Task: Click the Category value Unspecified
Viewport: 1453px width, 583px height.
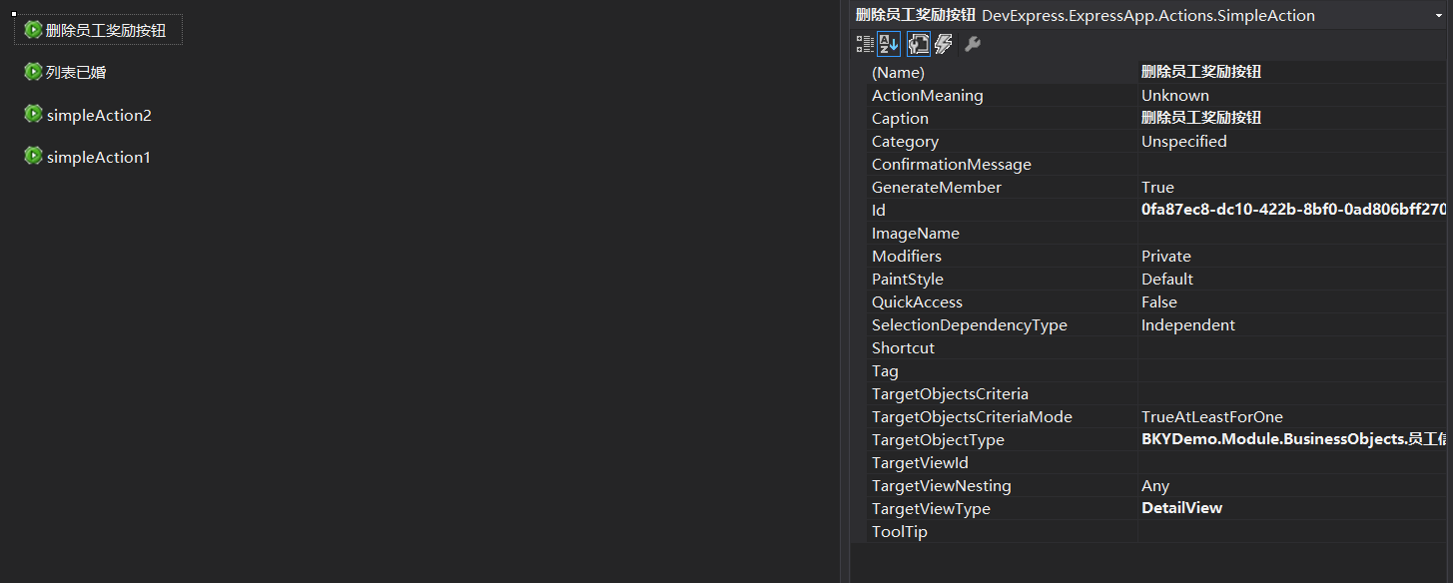Action: (x=1183, y=142)
